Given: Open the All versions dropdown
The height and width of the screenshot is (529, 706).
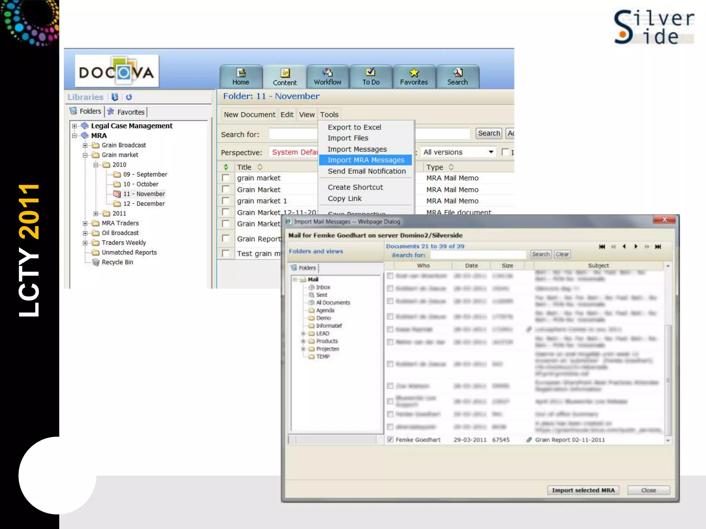Looking at the screenshot, I should coord(491,152).
